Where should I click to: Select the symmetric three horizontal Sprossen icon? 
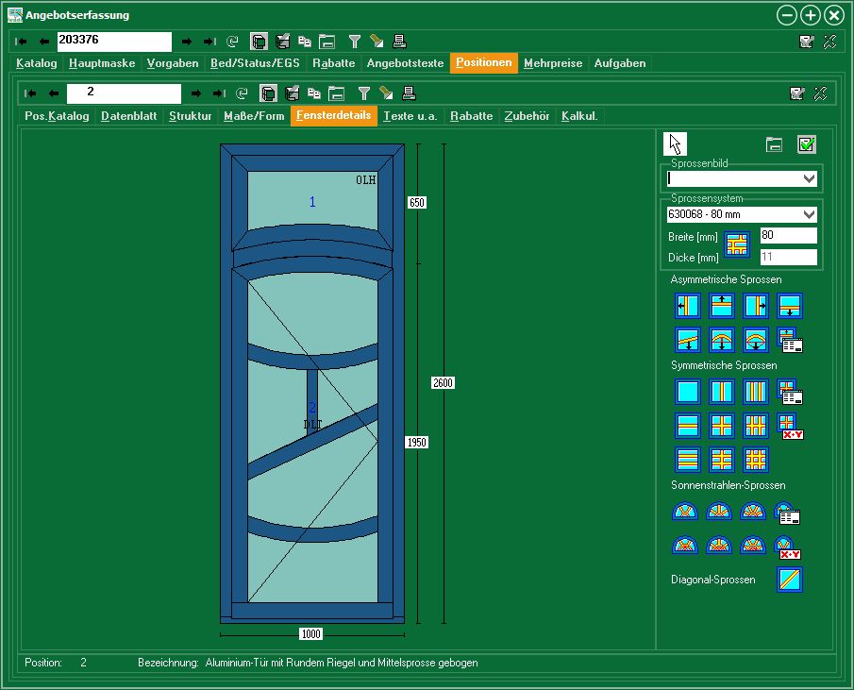pyautogui.click(x=688, y=460)
